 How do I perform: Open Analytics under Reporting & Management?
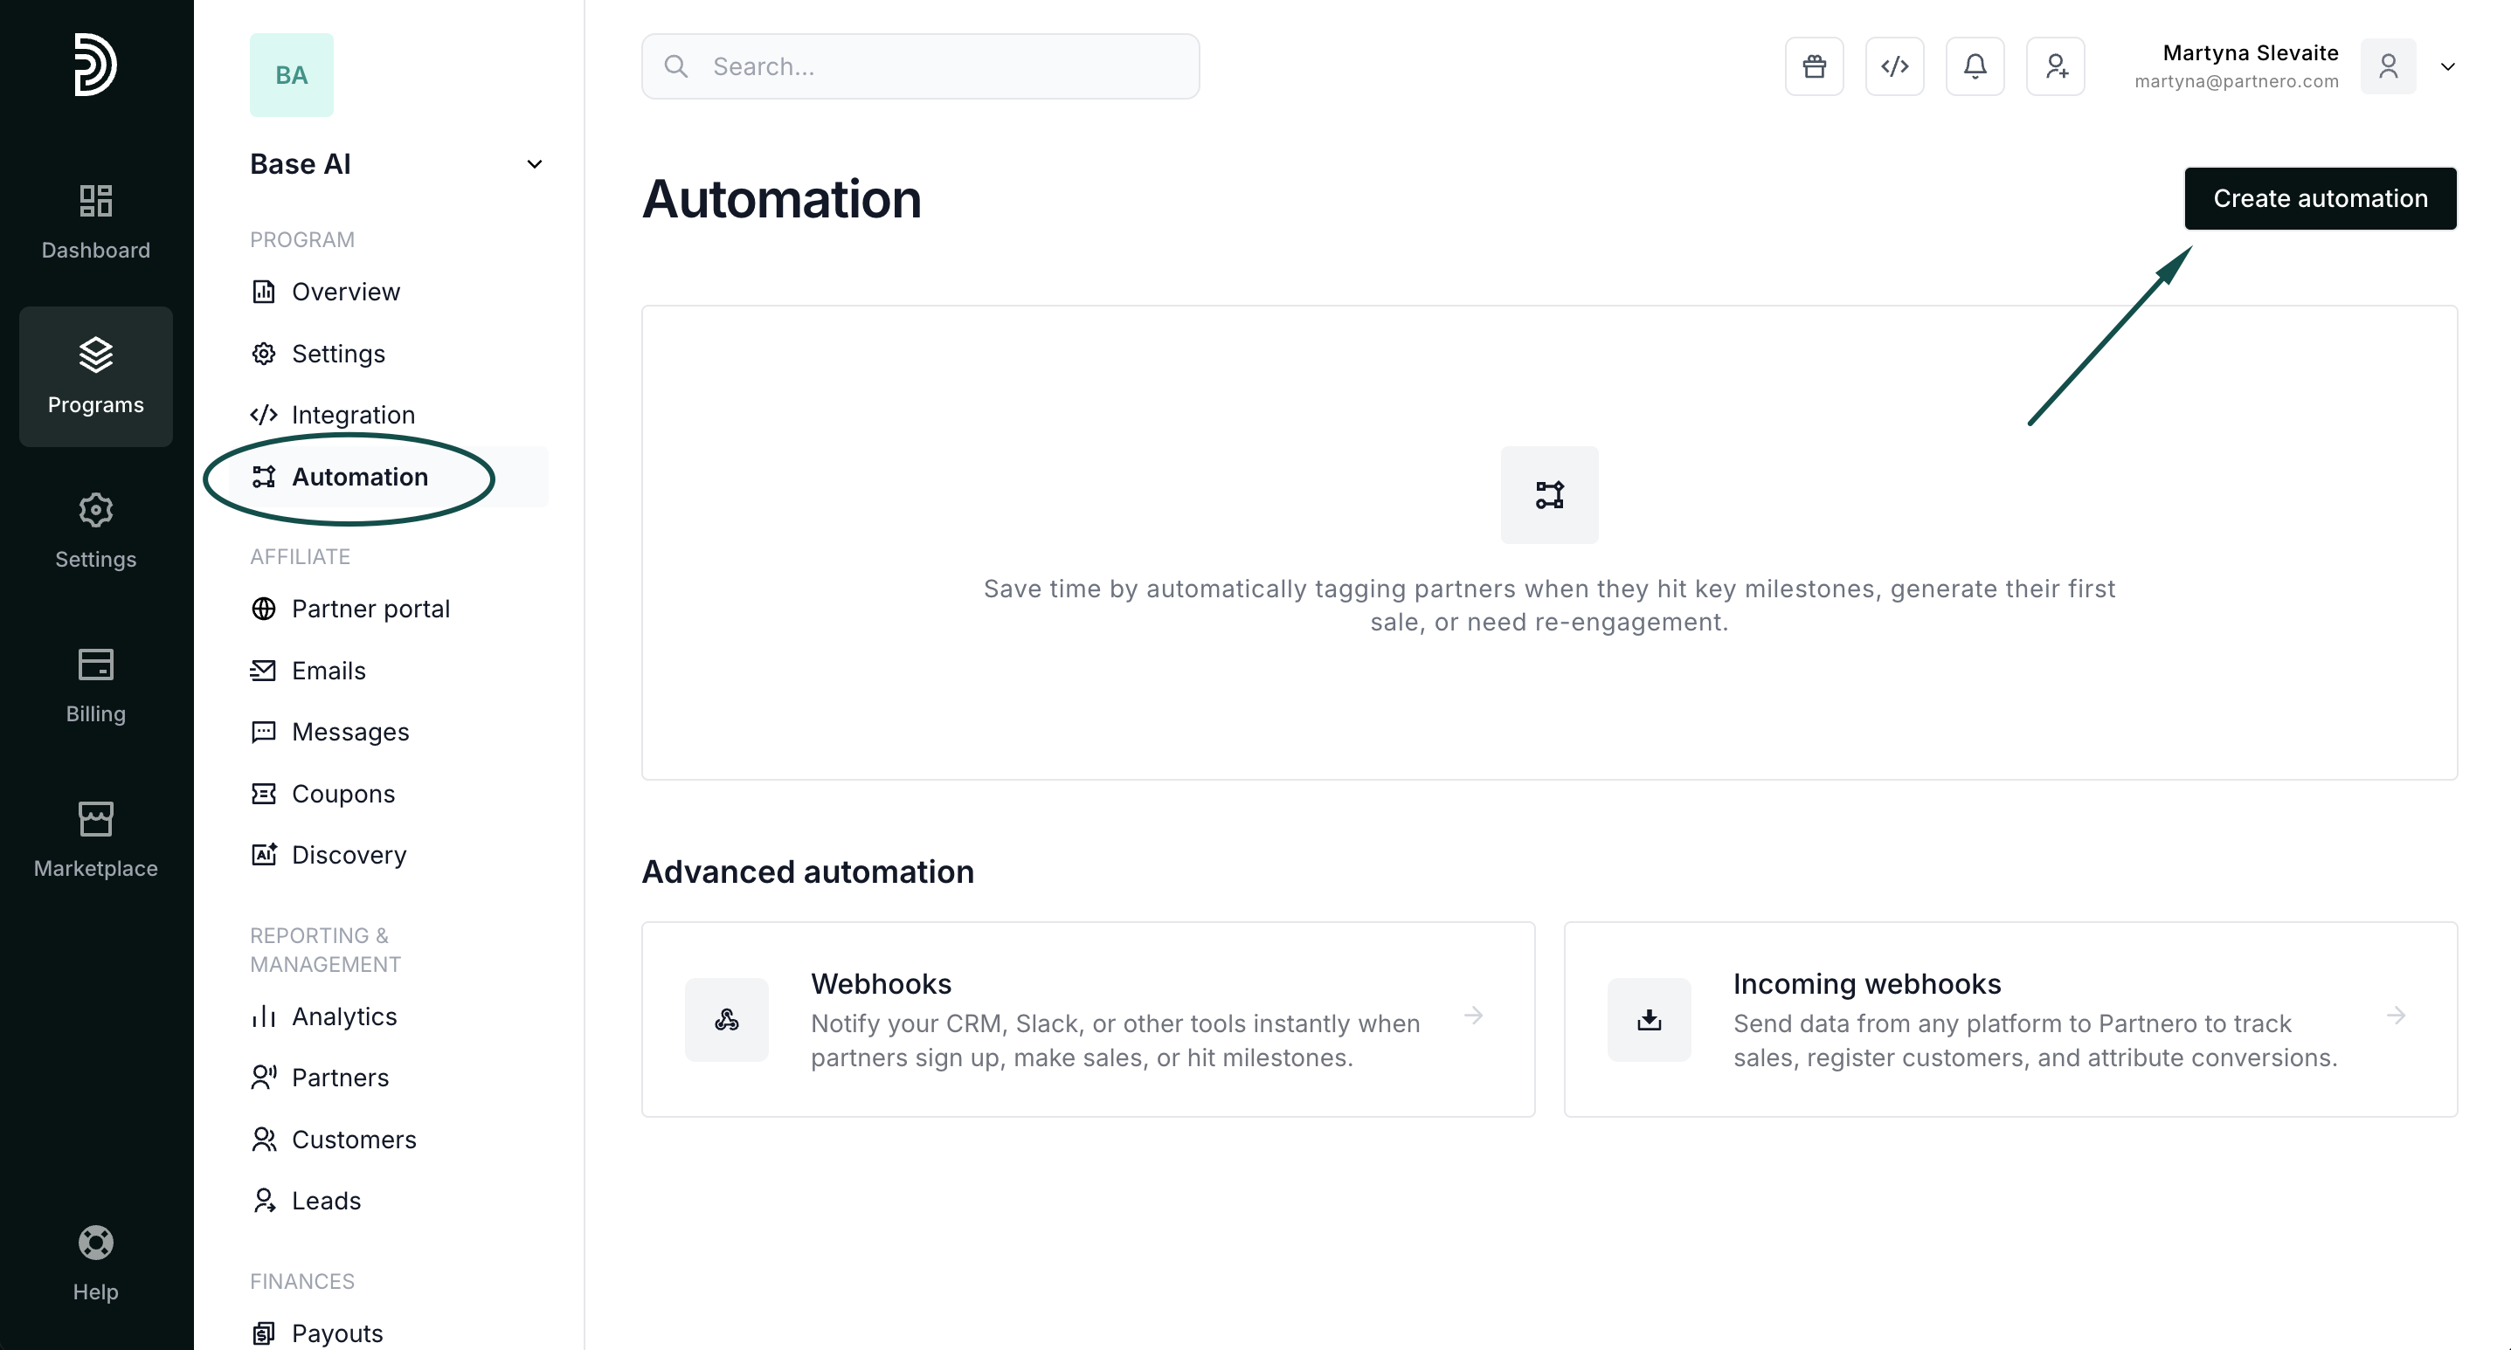344,1016
